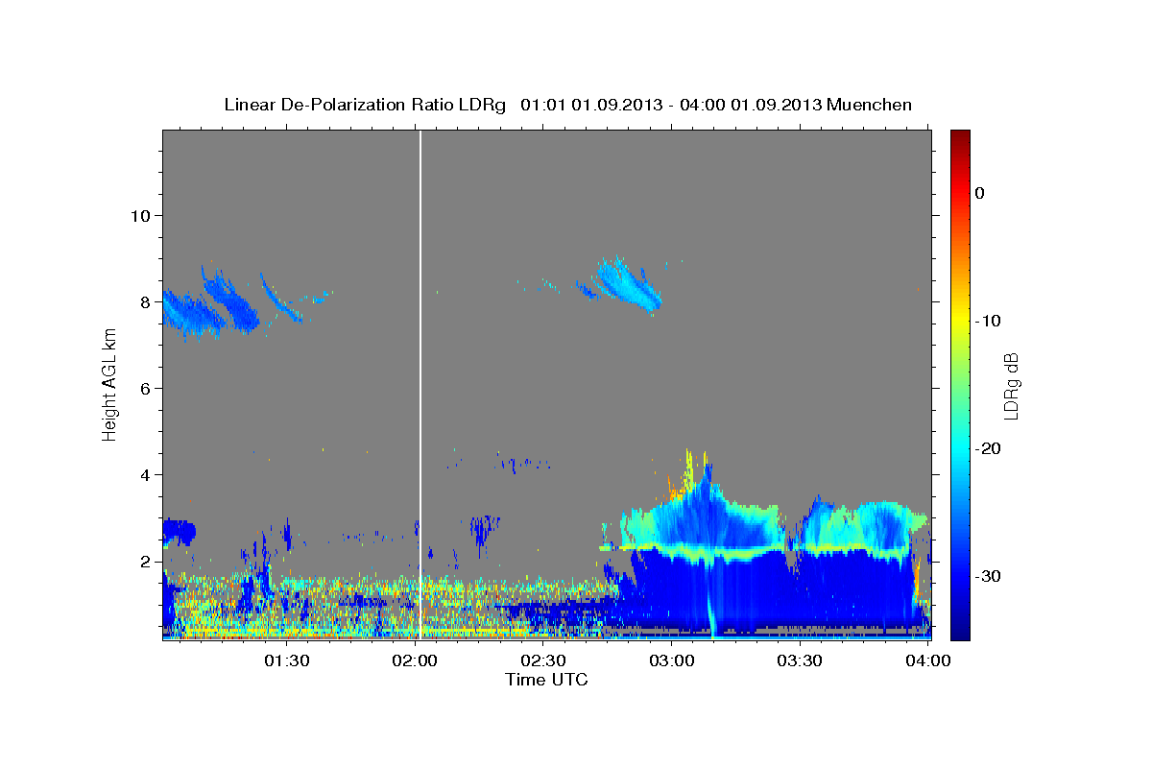Click the 'LDRg dB' colorbar label

(1011, 385)
